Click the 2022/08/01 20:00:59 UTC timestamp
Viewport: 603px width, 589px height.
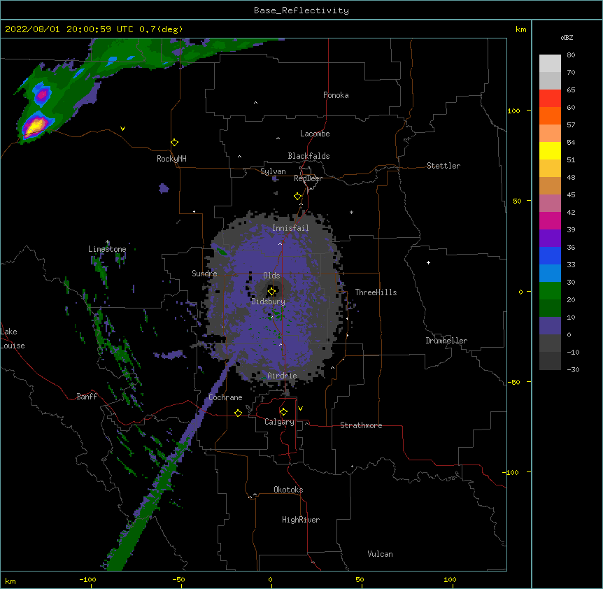69,29
